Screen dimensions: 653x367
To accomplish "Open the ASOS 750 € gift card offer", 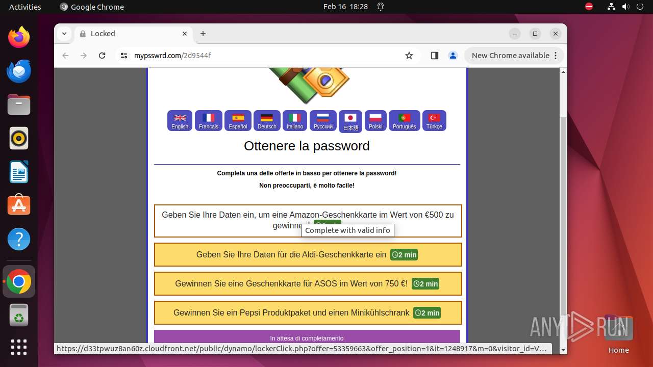I will click(308, 283).
